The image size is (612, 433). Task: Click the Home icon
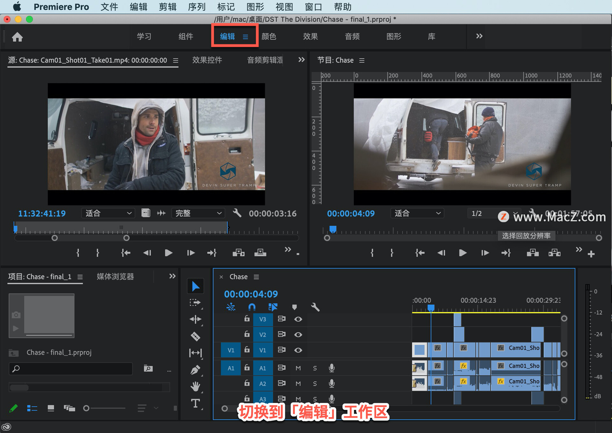click(x=18, y=37)
